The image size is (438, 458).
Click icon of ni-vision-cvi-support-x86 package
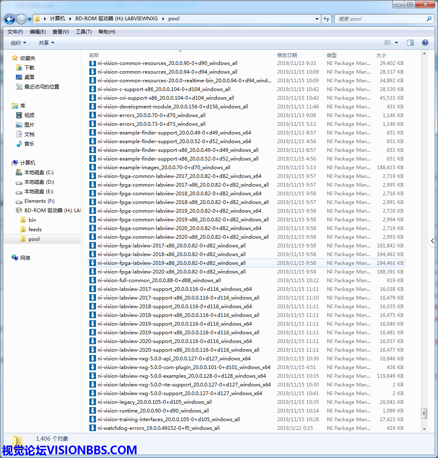(x=93, y=98)
